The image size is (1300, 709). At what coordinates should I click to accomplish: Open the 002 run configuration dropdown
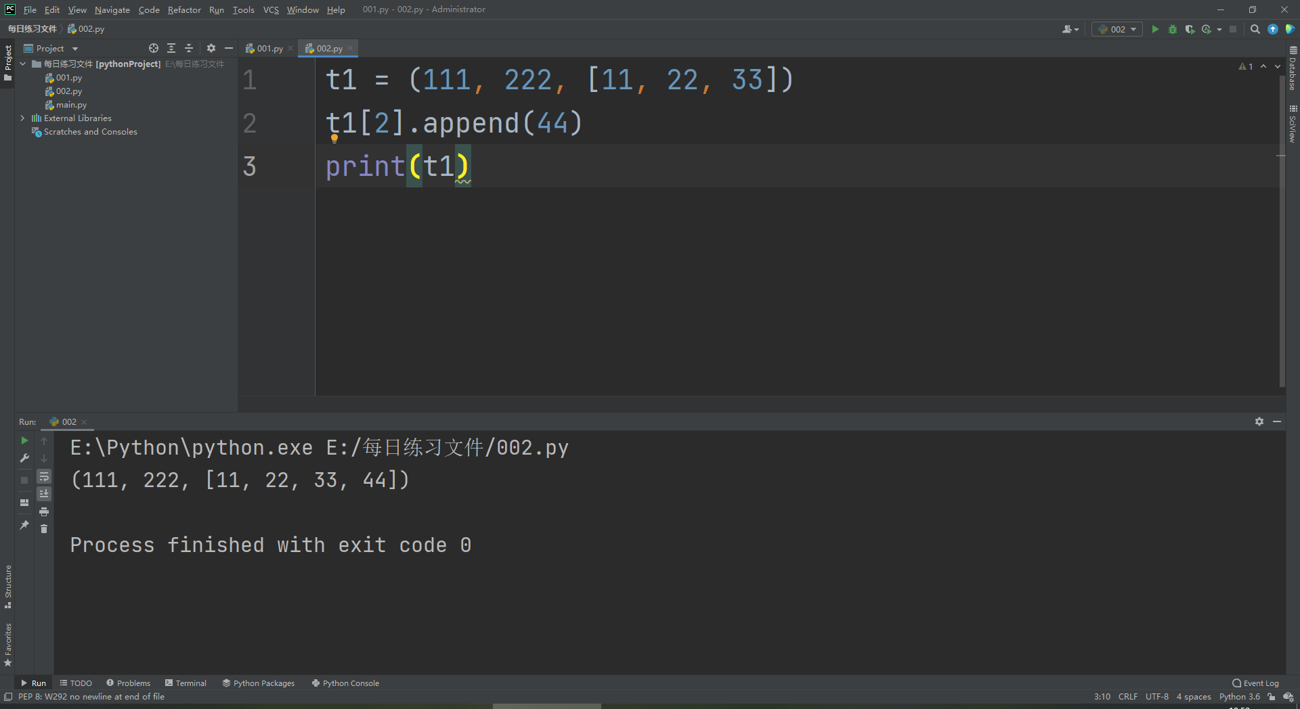coord(1117,29)
